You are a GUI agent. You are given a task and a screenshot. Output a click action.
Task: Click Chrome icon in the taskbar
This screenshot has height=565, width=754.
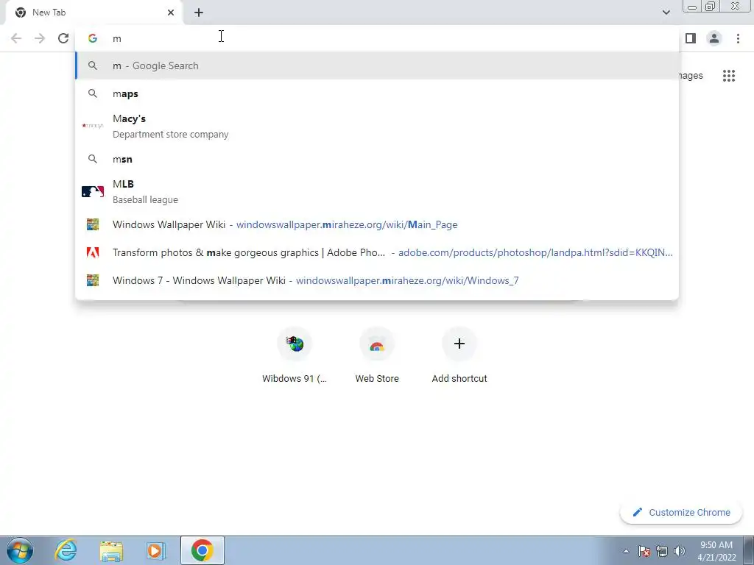coord(202,550)
